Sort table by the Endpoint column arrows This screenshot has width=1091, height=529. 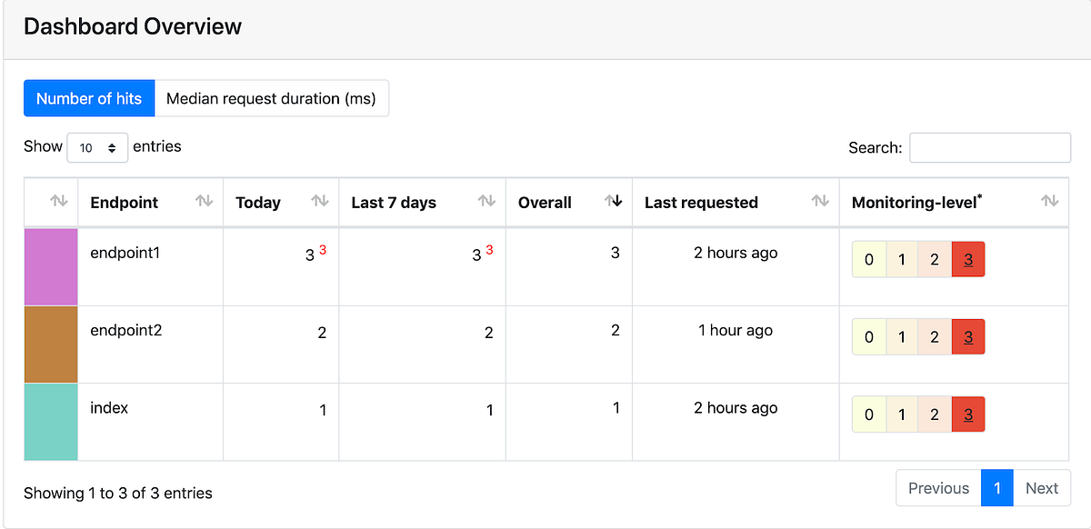point(204,201)
